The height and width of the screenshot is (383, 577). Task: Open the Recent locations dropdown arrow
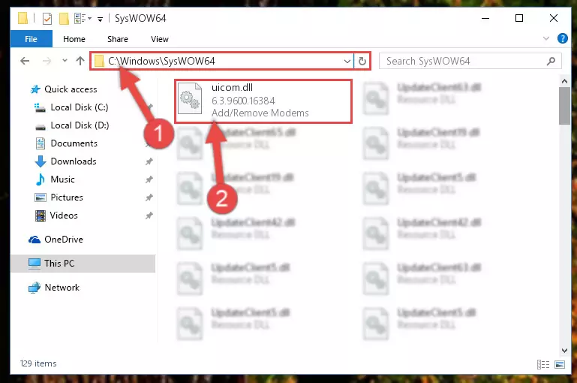(x=65, y=60)
